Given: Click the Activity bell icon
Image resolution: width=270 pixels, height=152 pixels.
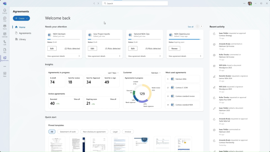Looking at the screenshot, I should [5, 11].
